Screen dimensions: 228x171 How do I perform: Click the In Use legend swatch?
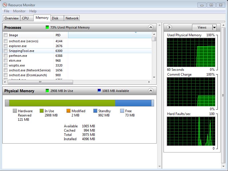pyautogui.click(x=42, y=111)
